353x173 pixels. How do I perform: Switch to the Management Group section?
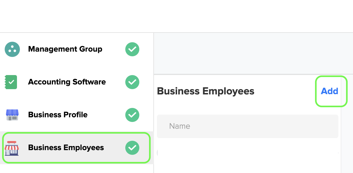[65, 49]
